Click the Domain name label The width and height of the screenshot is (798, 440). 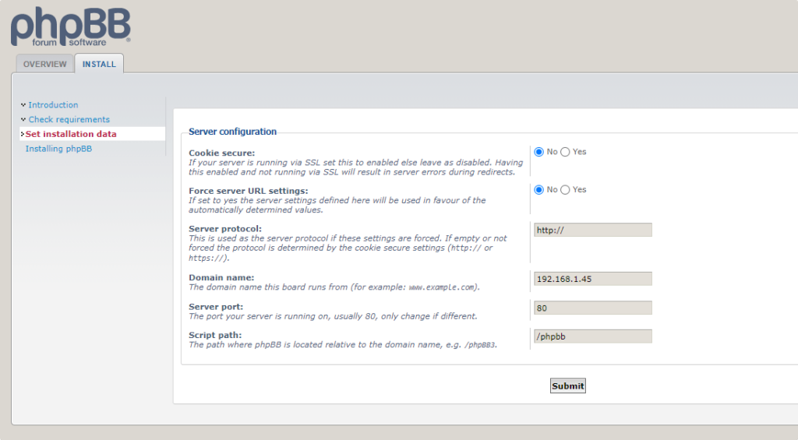click(221, 278)
